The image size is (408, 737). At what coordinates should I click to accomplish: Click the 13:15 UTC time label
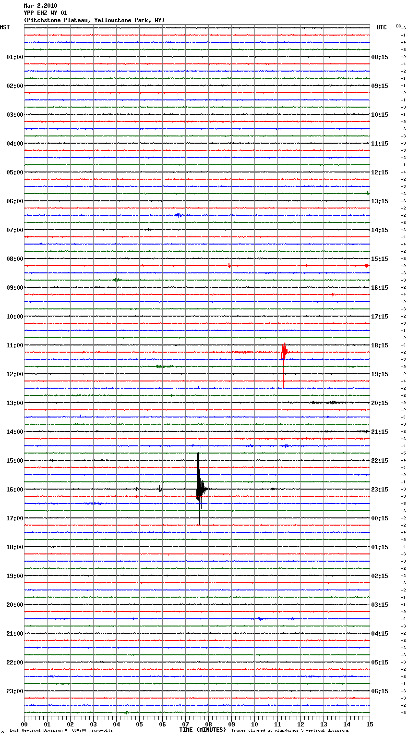(x=380, y=201)
